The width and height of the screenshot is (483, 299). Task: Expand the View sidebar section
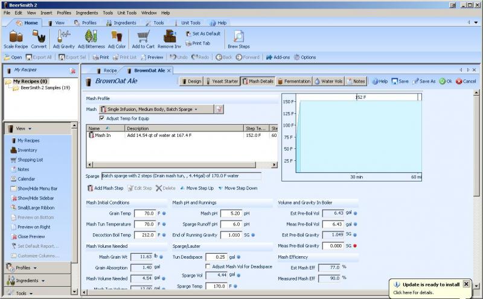(x=37, y=128)
